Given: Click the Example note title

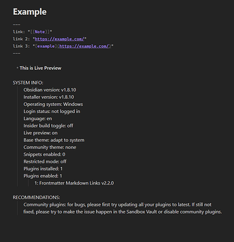Looking at the screenshot, I should (x=30, y=12).
